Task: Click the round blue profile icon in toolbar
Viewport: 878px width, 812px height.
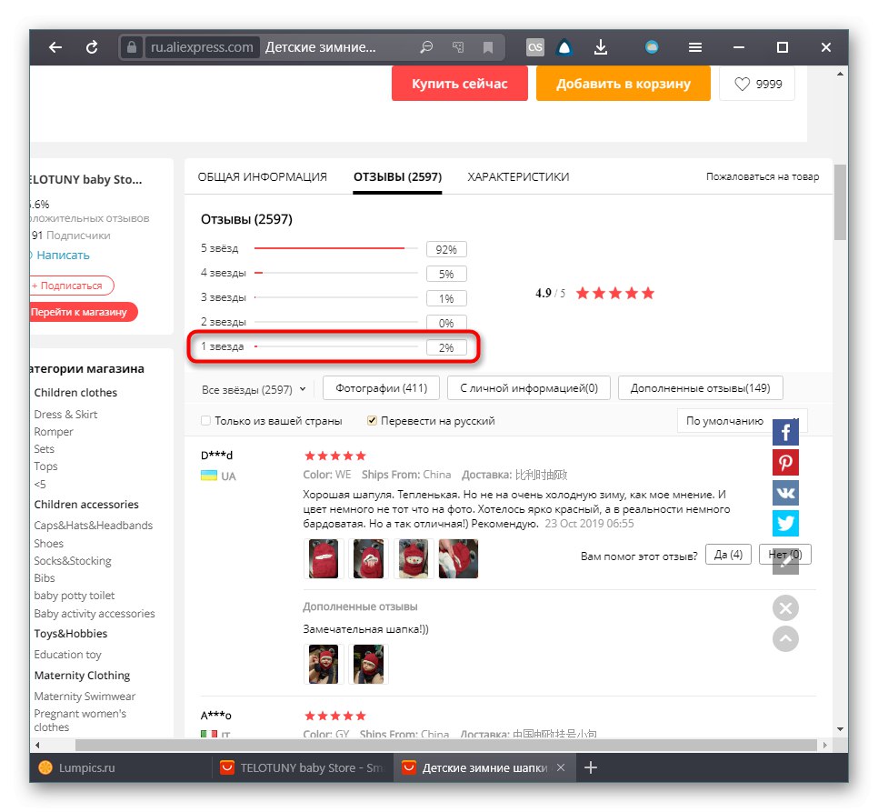Action: point(651,47)
